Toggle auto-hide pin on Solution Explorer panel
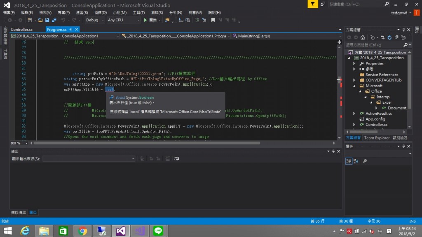This screenshot has width=422, height=237. pyautogui.click(x=403, y=30)
